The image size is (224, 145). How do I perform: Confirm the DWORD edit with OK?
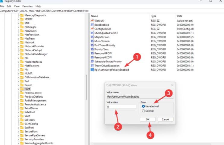pyautogui.click(x=147, y=119)
